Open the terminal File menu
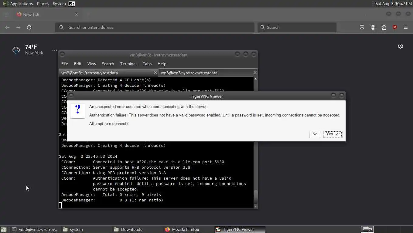Image resolution: width=413 pixels, height=233 pixels. [65, 64]
